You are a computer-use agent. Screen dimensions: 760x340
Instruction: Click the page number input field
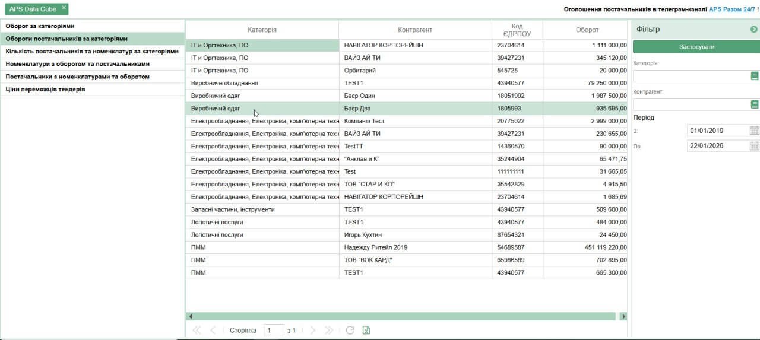click(274, 331)
